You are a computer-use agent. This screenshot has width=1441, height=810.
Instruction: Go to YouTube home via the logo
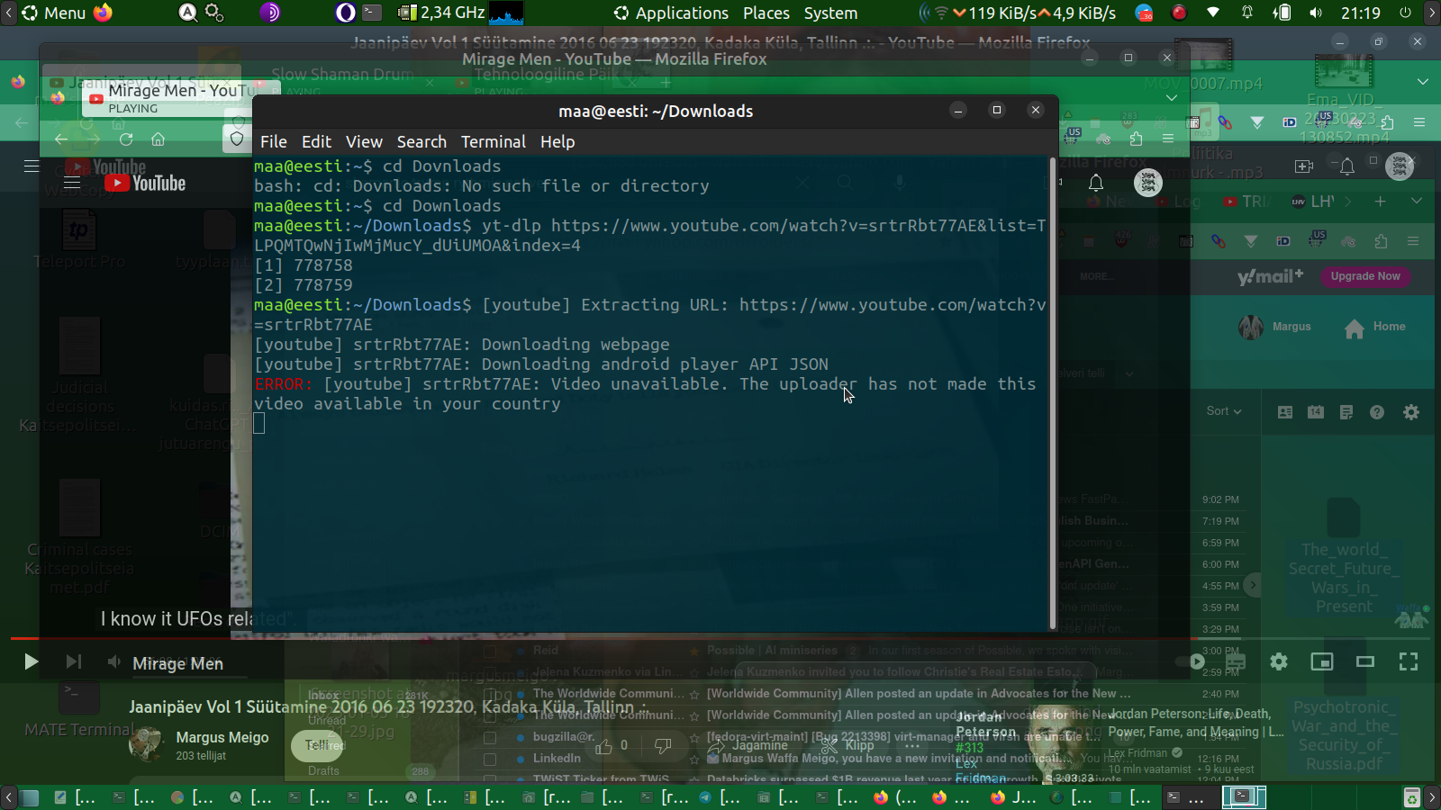tap(145, 183)
